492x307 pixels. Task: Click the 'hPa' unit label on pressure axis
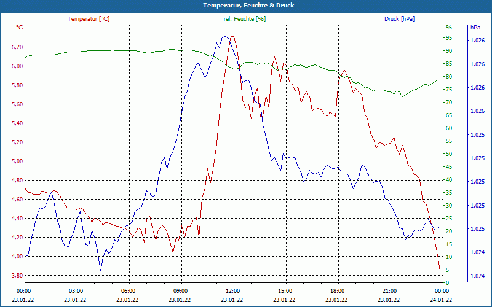click(x=475, y=28)
